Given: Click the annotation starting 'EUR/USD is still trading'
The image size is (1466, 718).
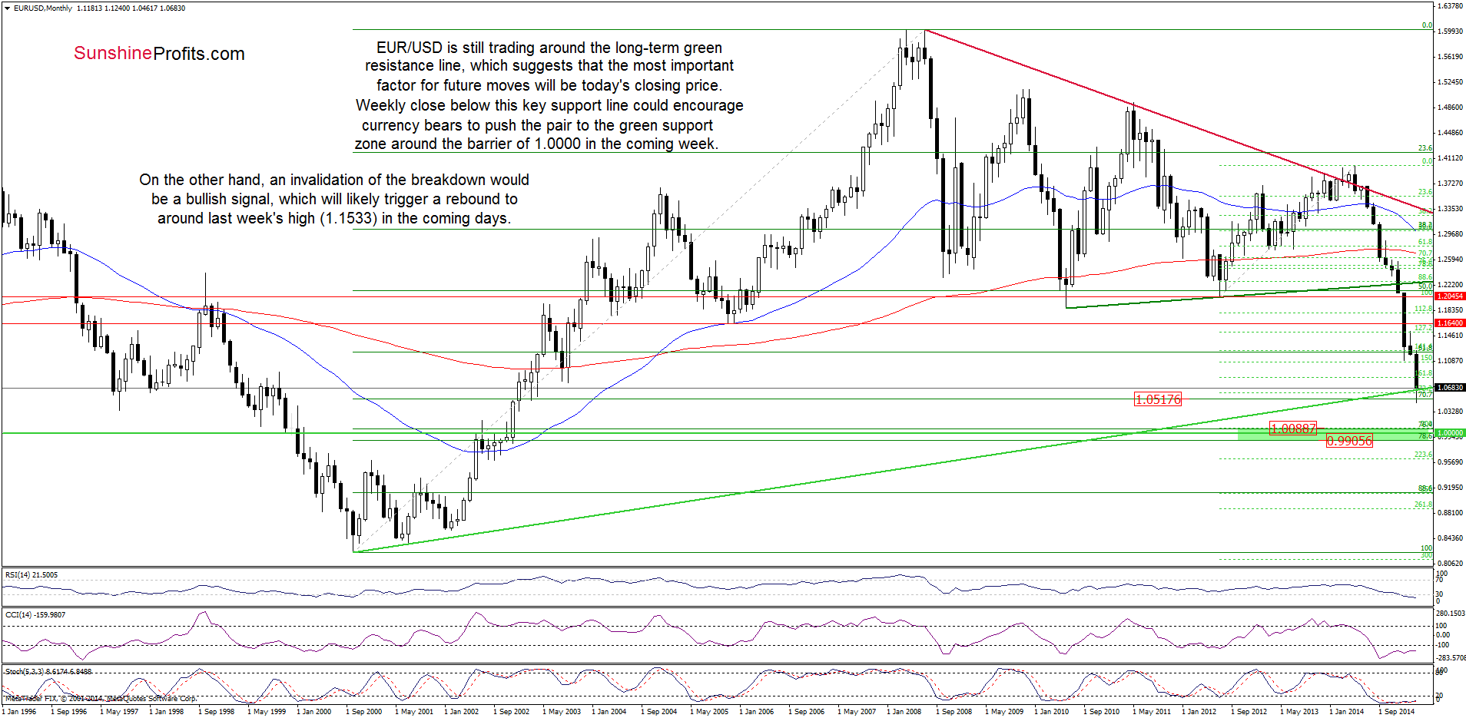Looking at the screenshot, I should point(549,96).
